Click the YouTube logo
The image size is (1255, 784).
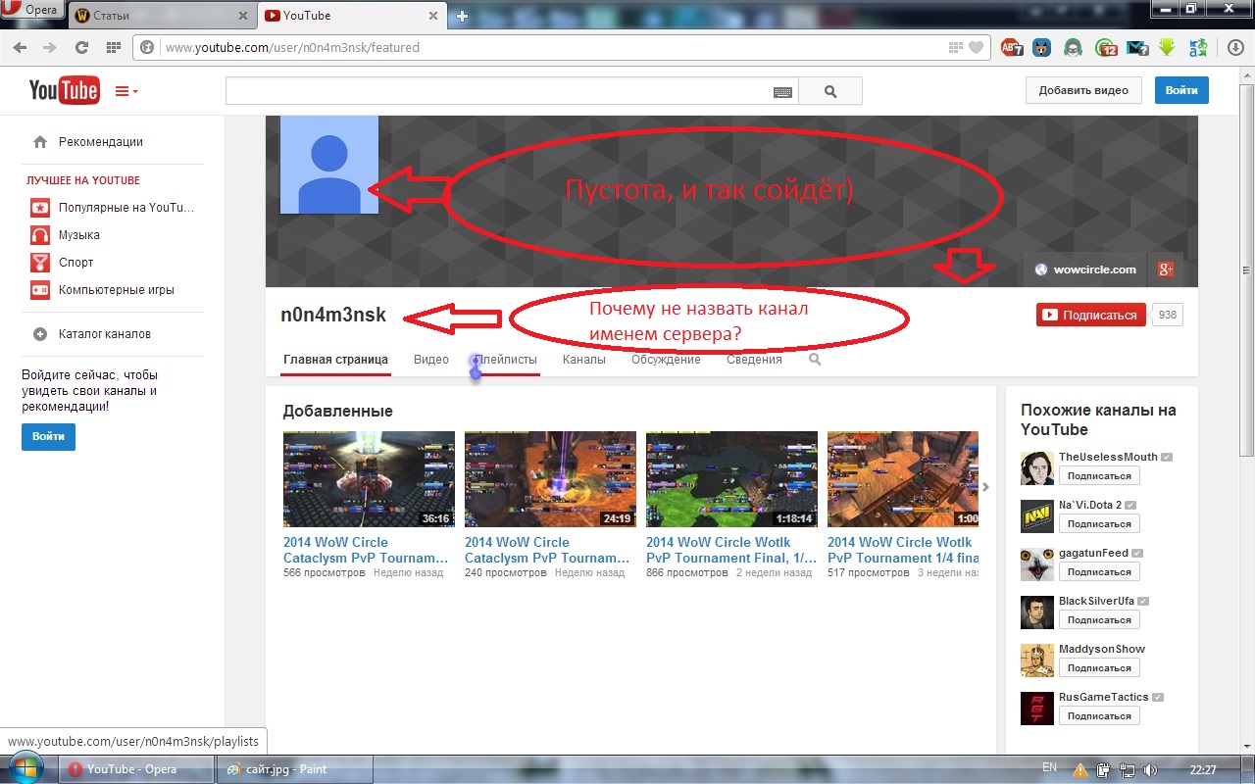tap(64, 90)
